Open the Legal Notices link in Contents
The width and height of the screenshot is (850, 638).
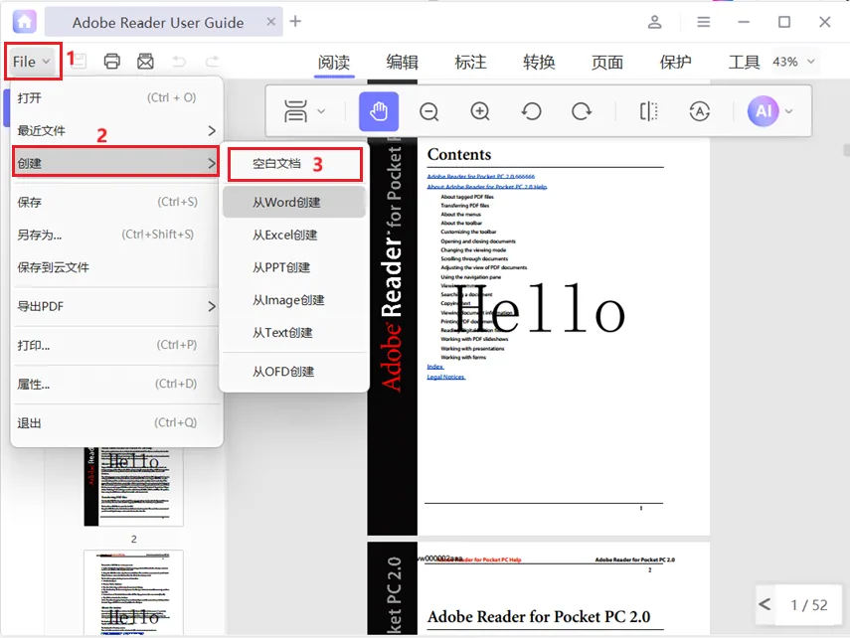[x=446, y=377]
